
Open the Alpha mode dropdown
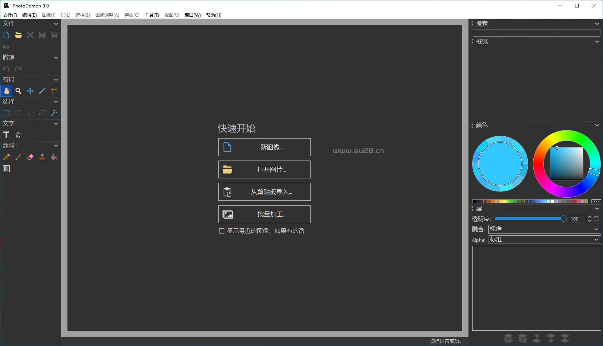pyautogui.click(x=544, y=239)
